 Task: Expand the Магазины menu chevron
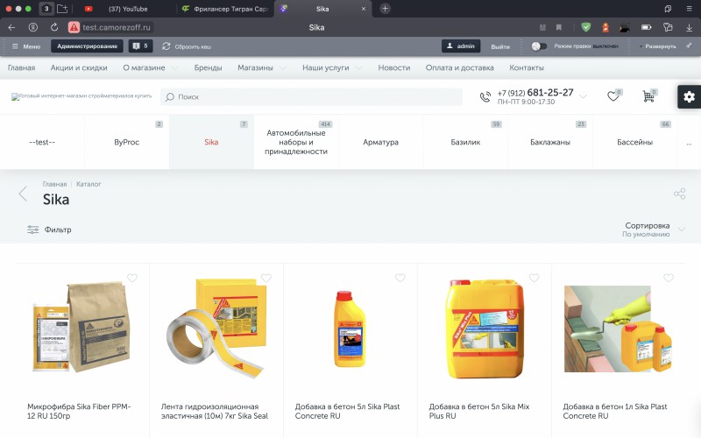(283, 68)
